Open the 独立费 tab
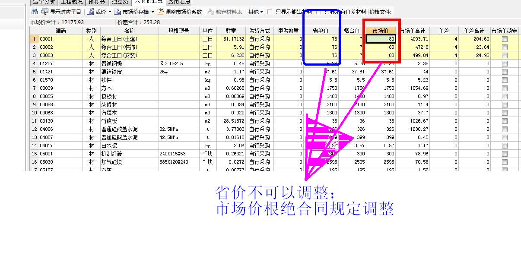The height and width of the screenshot is (259, 521). [x=120, y=2]
